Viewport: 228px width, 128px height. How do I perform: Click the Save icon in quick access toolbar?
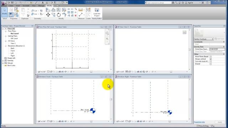tap(12, 2)
